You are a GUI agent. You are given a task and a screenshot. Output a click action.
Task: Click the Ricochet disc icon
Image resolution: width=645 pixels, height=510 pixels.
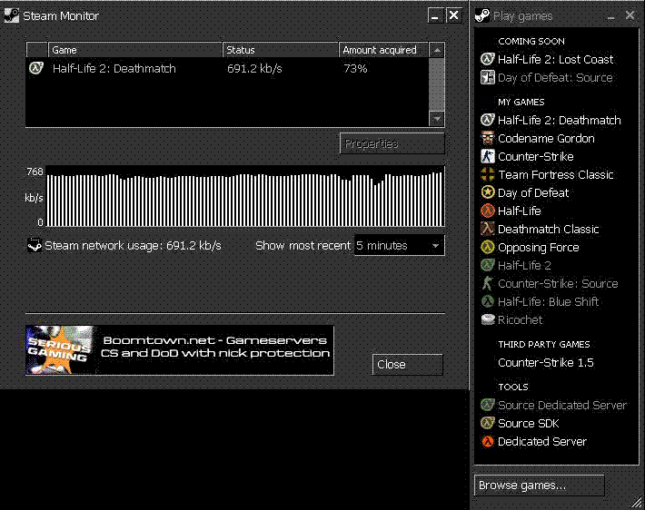(x=488, y=319)
